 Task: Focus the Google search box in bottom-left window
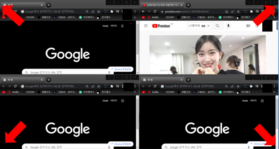pos(68,146)
